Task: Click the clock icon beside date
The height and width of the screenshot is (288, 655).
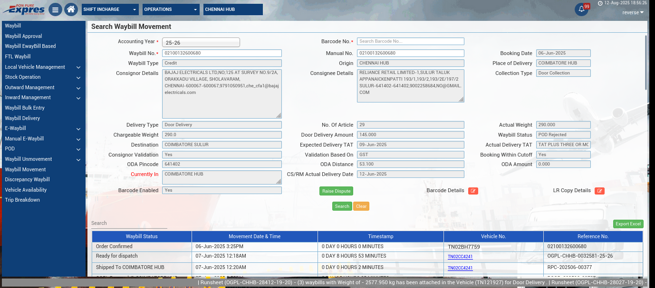Action: click(x=600, y=3)
